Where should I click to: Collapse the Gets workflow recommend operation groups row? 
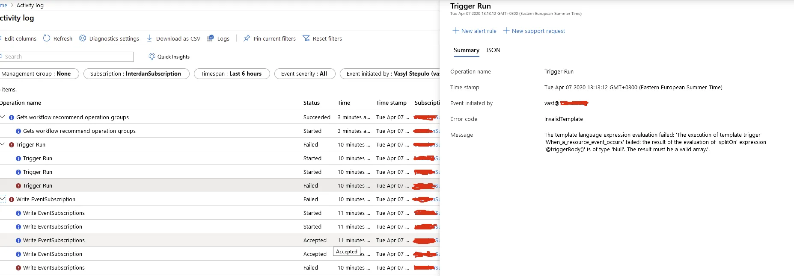pos(3,117)
